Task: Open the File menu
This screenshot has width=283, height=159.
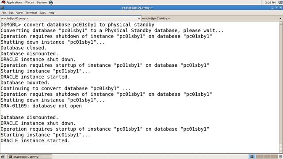Action: pos(4,13)
